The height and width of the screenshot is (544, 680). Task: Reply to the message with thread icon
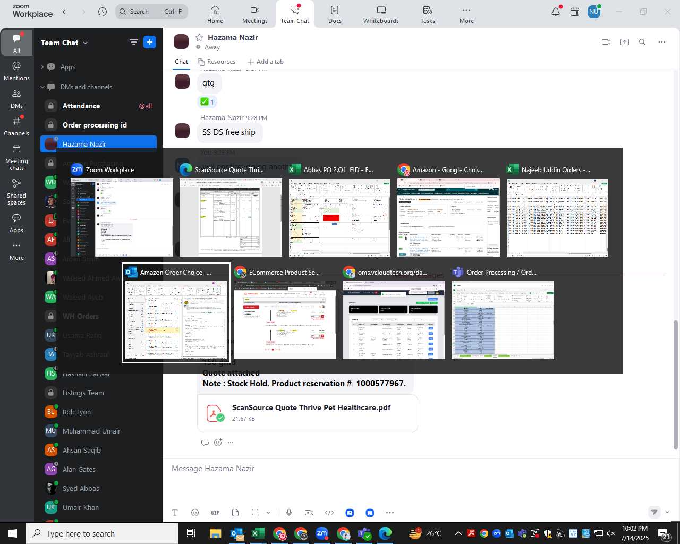205,443
